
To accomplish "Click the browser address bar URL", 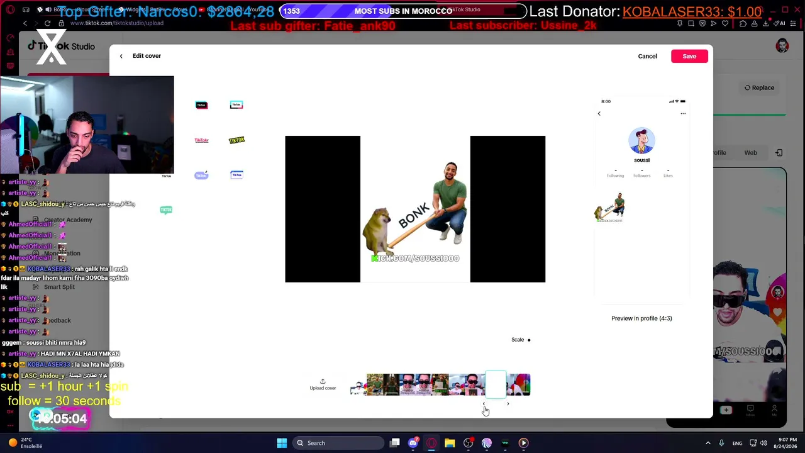I will tap(117, 23).
